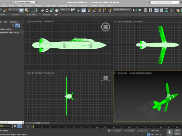Expand the quick access toolbar customize arrow
Screen dimensions: 182x136
coord(36,2)
